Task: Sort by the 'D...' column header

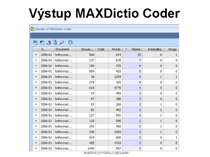Action: pos(47,49)
